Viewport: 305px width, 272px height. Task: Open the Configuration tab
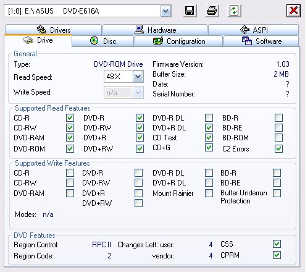[178, 41]
